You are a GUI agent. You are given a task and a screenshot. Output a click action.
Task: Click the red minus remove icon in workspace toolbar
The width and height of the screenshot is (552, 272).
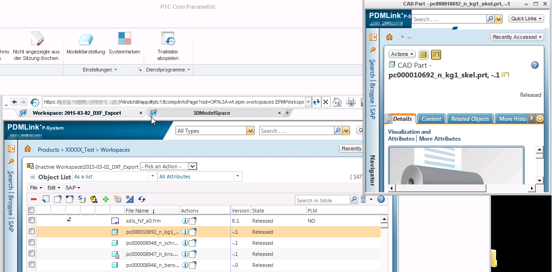coord(34,199)
